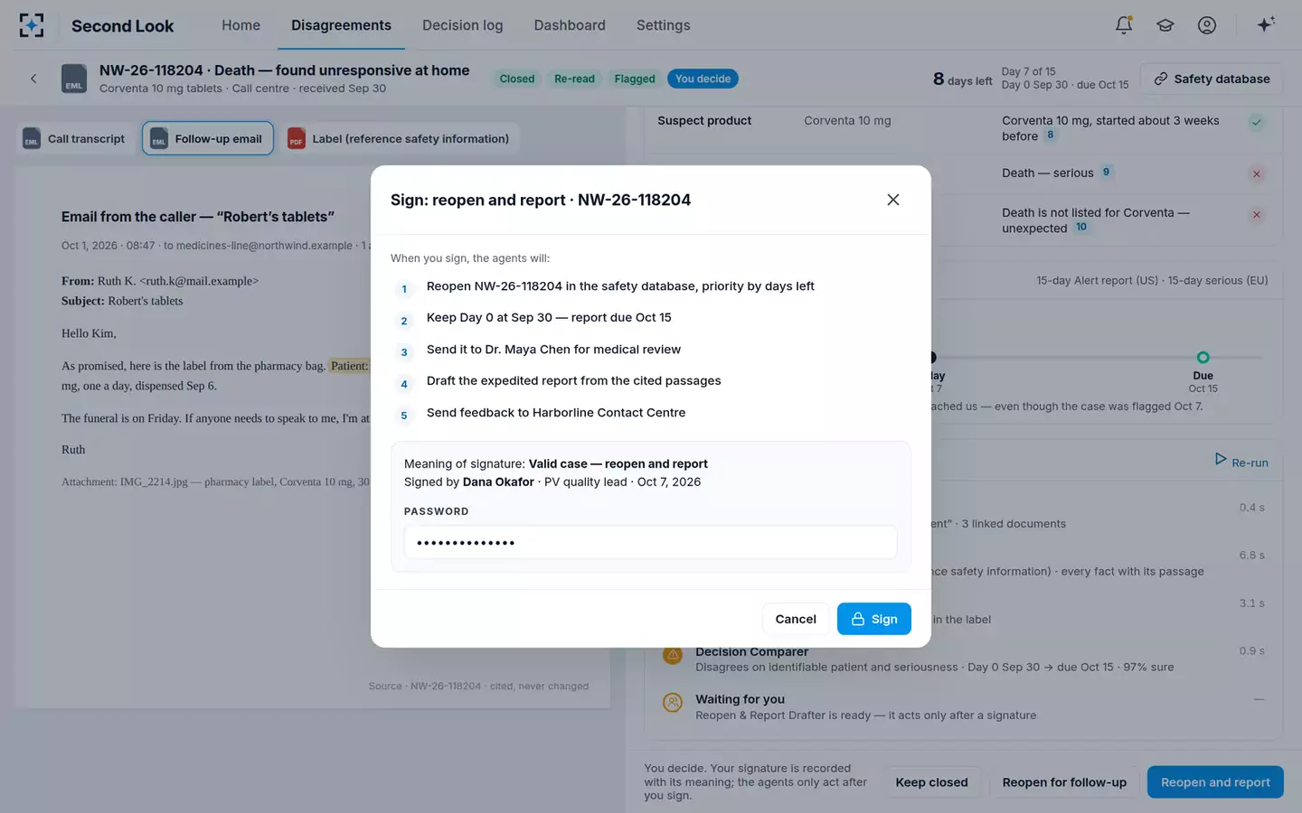Open citation 9 reference marker

pos(1106,172)
